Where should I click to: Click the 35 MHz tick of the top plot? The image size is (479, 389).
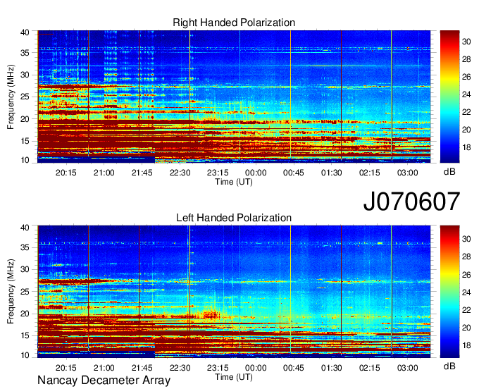tap(25, 53)
